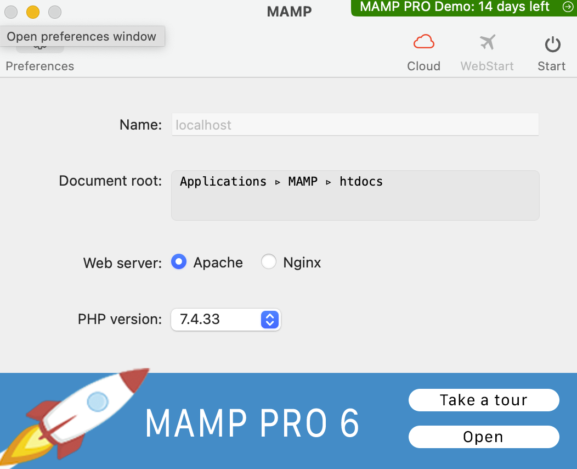Click the gray zoom window button

[x=55, y=12]
